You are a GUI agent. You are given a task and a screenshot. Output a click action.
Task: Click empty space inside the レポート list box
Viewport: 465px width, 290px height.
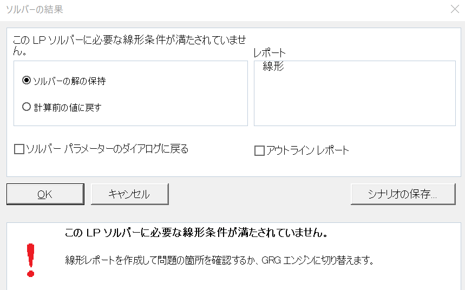pos(355,100)
